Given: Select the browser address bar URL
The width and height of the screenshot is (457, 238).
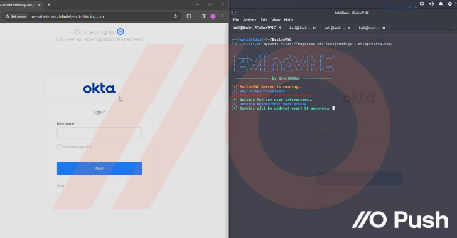Looking at the screenshot, I should [67, 16].
